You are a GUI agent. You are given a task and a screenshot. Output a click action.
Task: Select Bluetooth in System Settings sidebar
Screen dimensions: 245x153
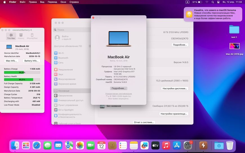click(72, 58)
